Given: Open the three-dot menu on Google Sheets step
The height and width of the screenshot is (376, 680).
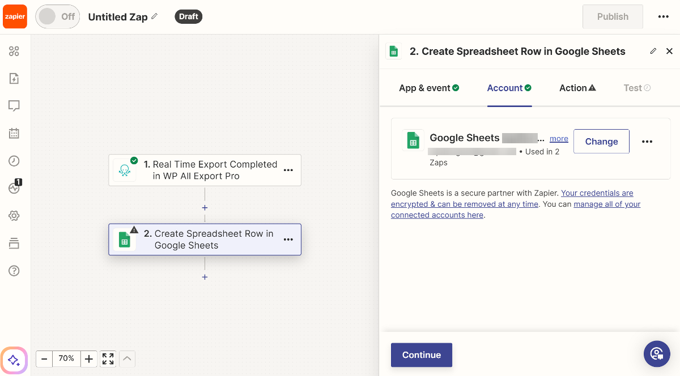Looking at the screenshot, I should (288, 240).
